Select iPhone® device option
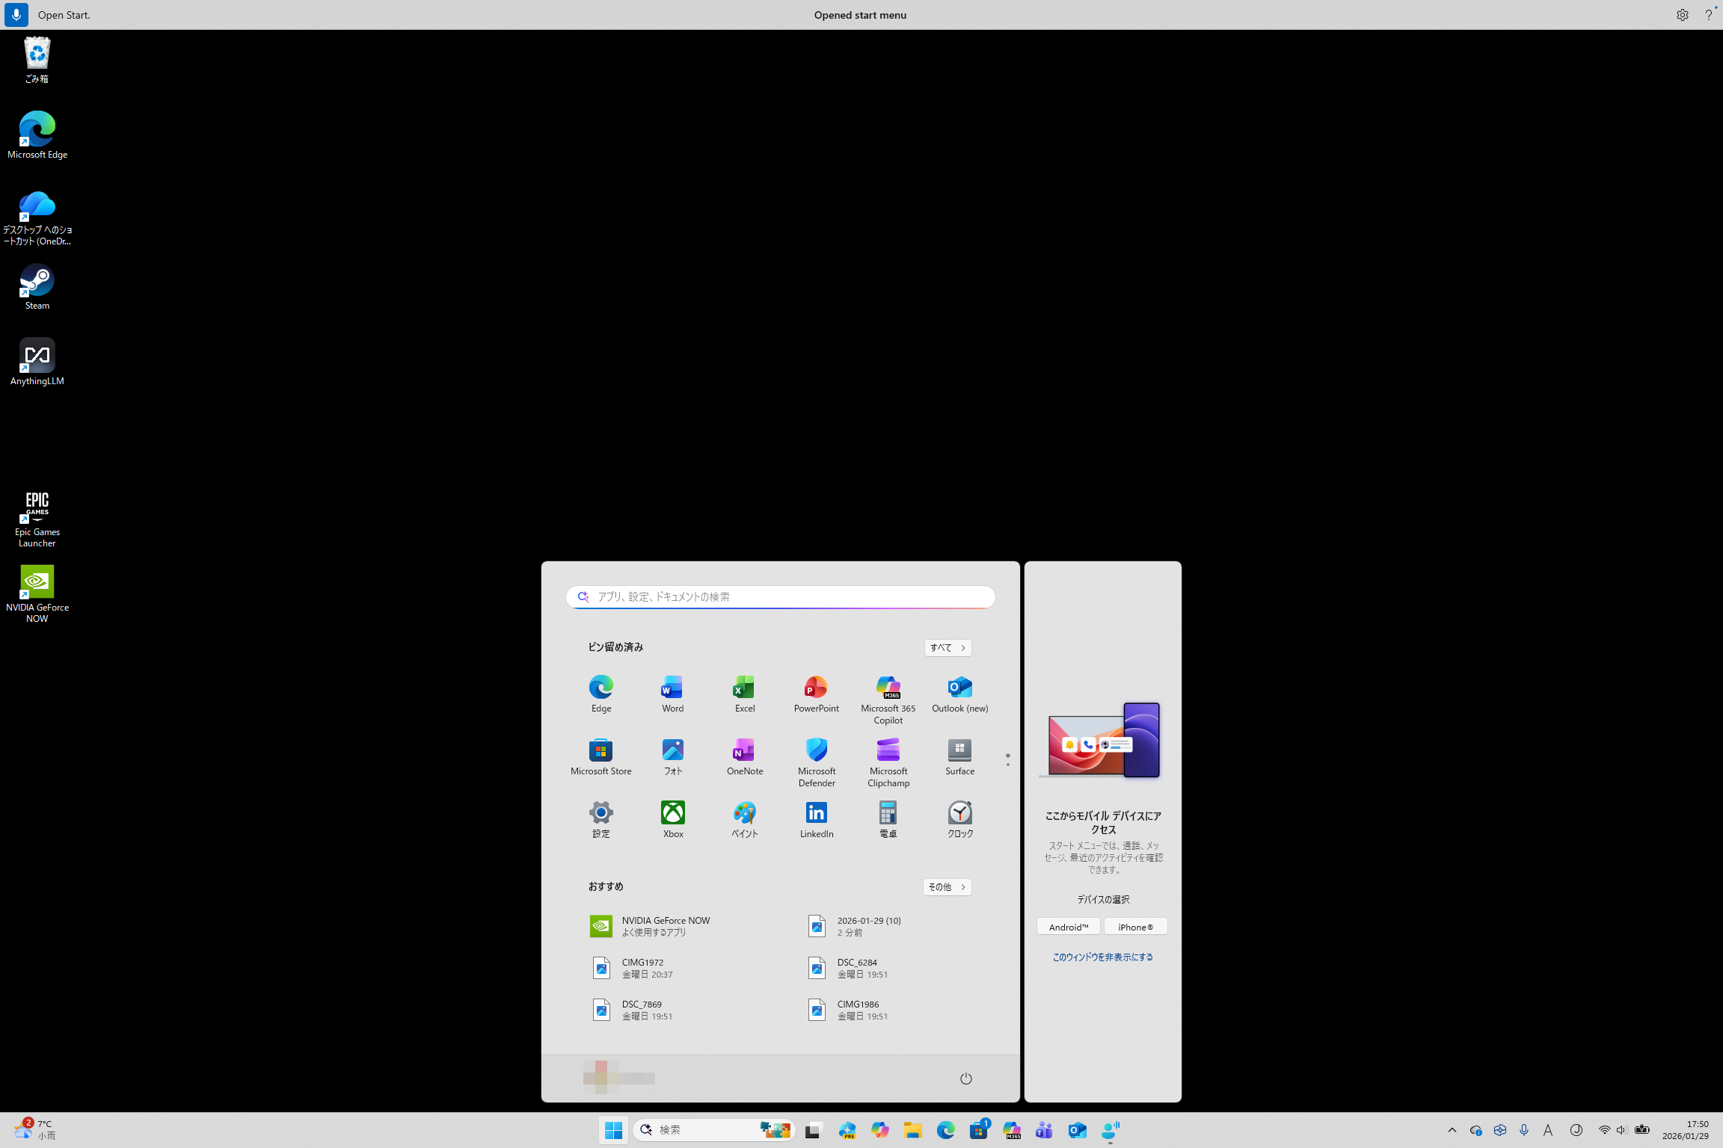The width and height of the screenshot is (1723, 1148). tap(1135, 927)
